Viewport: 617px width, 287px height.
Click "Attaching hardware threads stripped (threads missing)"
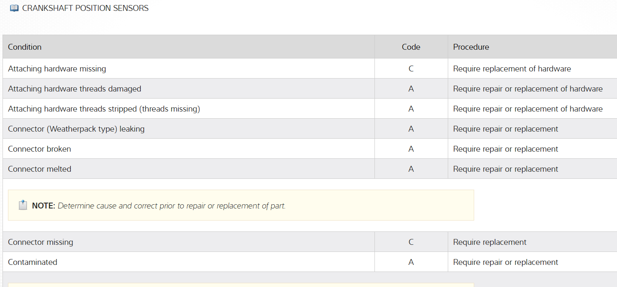coord(104,109)
